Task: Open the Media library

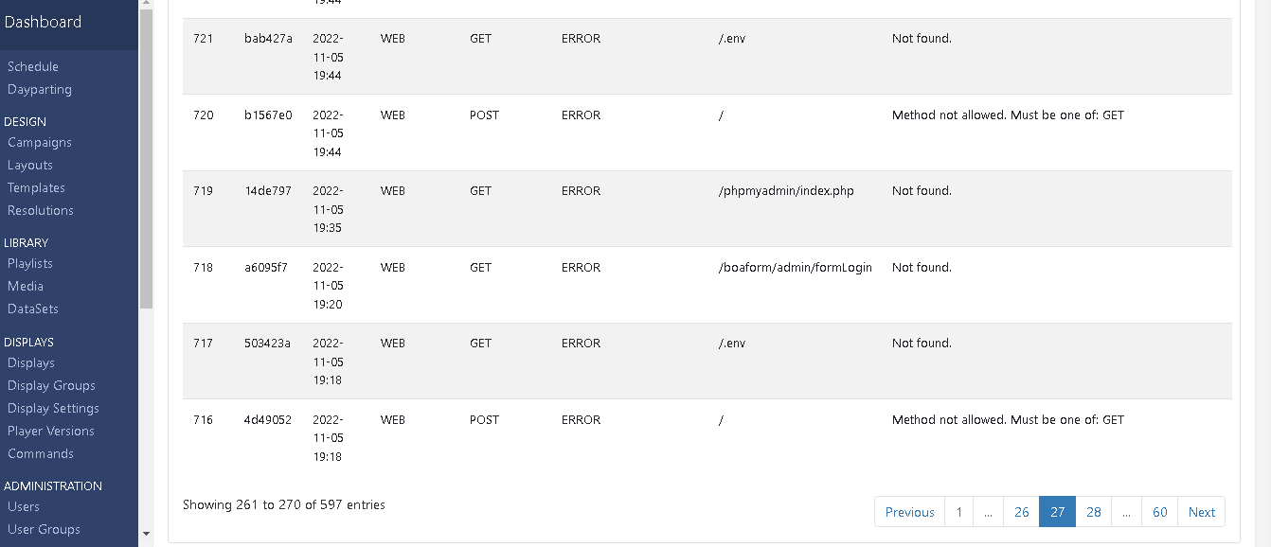Action: pos(26,286)
